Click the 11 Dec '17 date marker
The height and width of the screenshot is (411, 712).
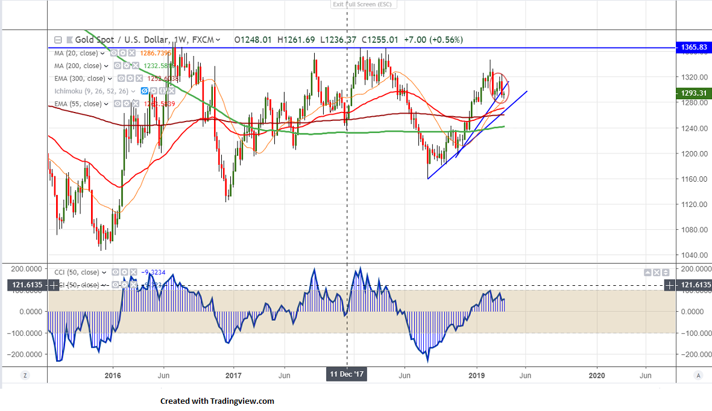coord(347,374)
